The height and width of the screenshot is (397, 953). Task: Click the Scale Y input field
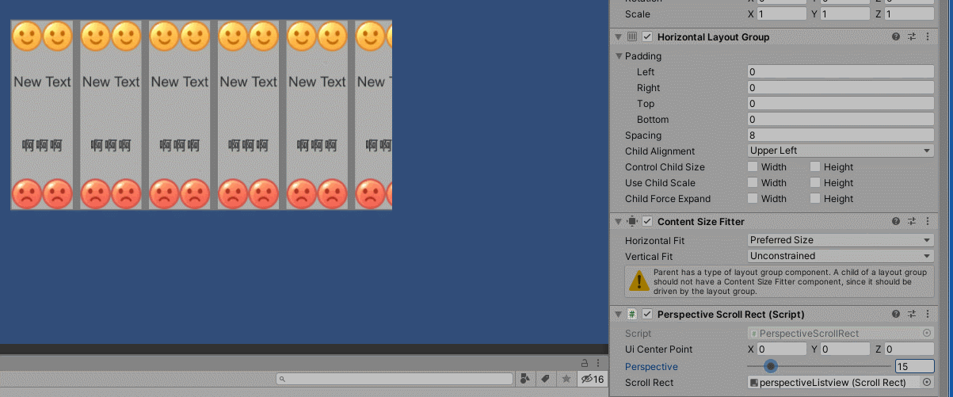pyautogui.click(x=847, y=14)
